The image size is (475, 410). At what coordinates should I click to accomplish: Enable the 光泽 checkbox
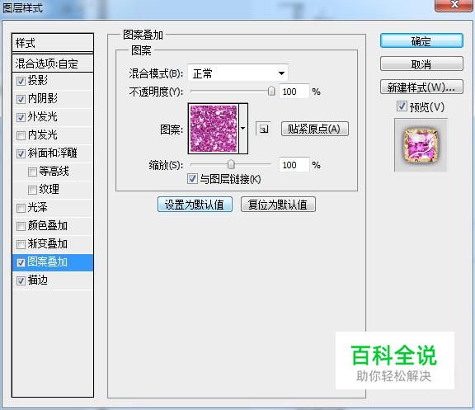[21, 208]
